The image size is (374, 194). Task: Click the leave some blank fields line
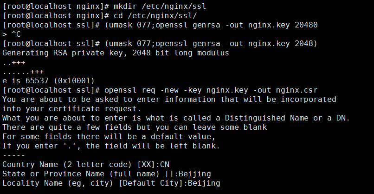click(135, 127)
